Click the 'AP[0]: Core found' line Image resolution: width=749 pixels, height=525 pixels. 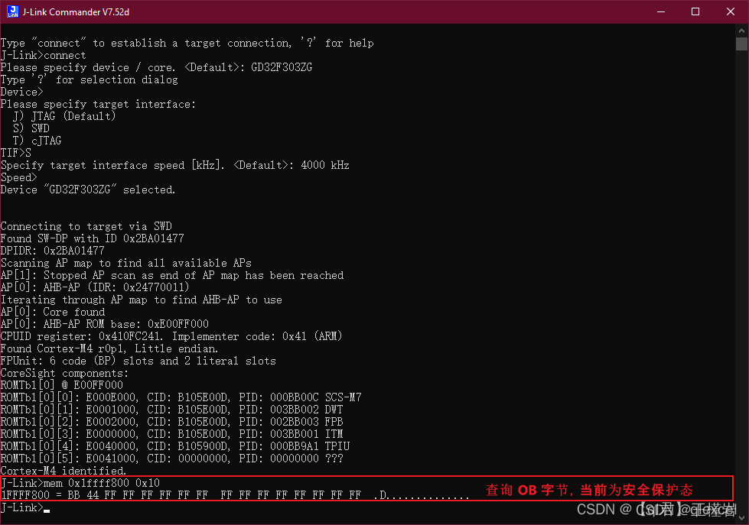click(53, 312)
